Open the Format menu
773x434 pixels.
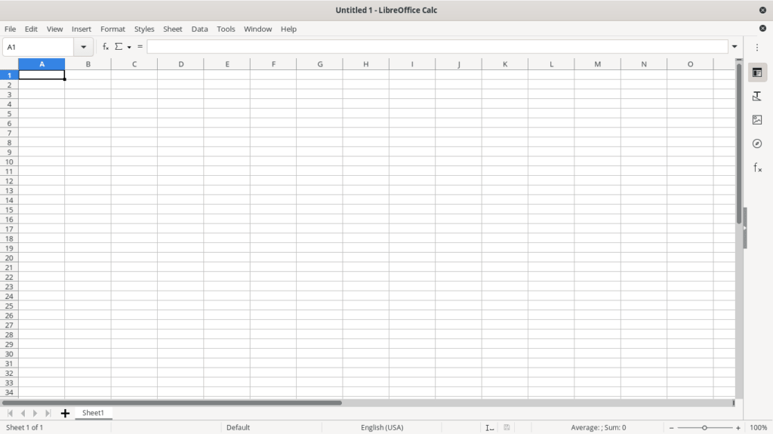(x=112, y=29)
